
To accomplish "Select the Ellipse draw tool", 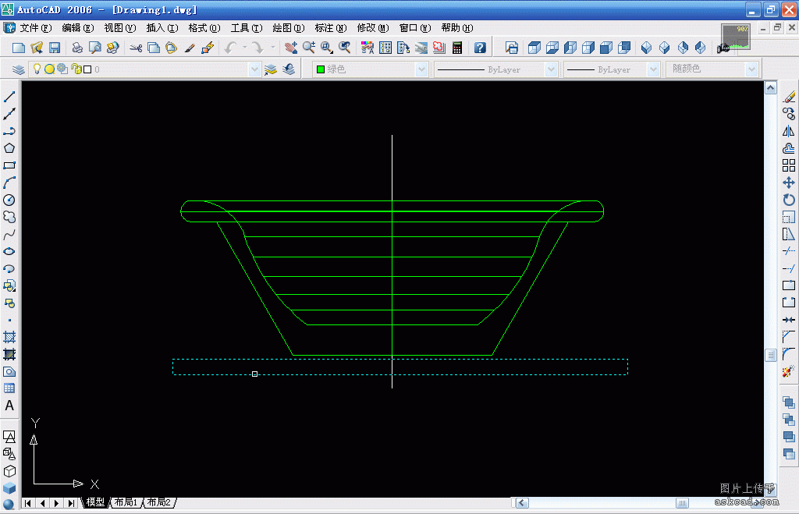I will (9, 251).
